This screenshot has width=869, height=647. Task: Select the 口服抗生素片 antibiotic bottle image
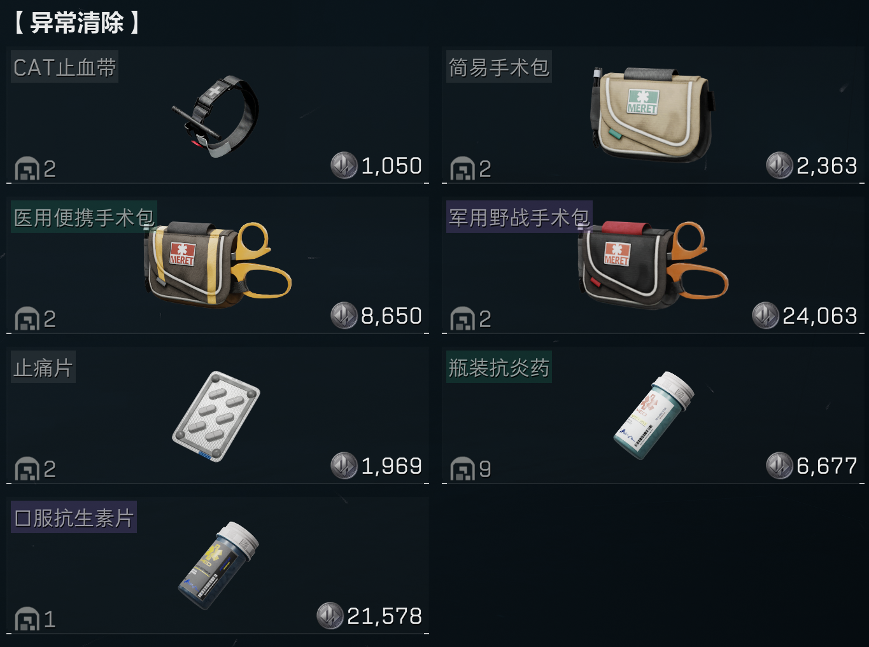219,566
